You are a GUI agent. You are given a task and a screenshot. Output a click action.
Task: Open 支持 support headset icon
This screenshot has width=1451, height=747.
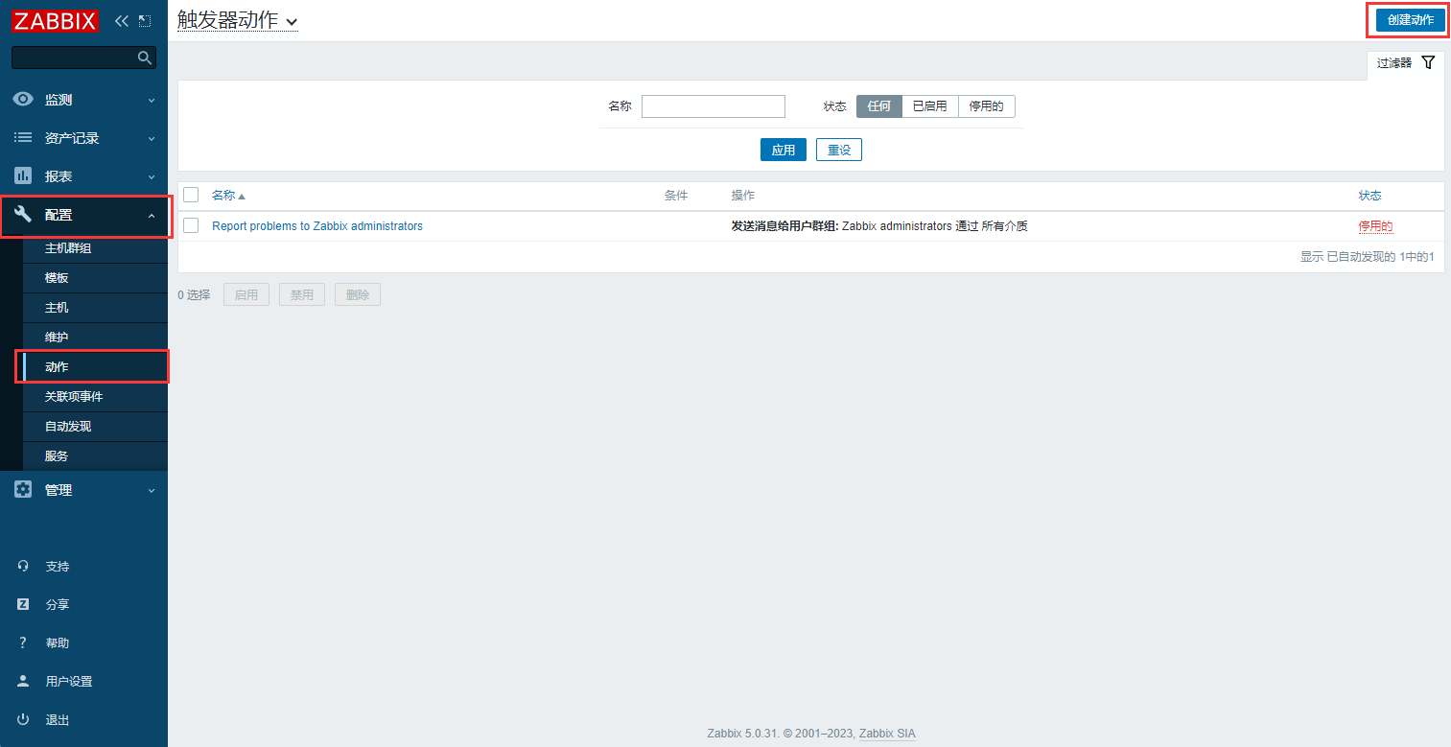(x=24, y=566)
